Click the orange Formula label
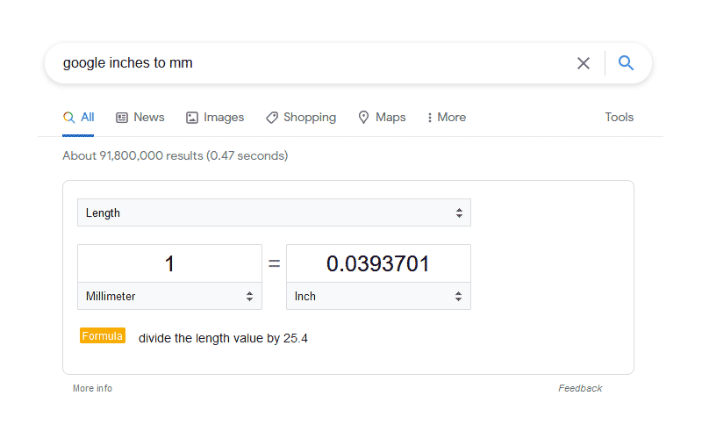The image size is (702, 439). click(103, 335)
